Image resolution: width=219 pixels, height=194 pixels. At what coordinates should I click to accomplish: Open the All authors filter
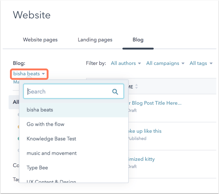(126, 63)
